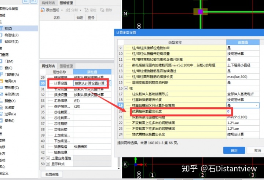Select 柱(Z) in the component tree
Image resolution: width=264 pixels, height=180 pixels.
8,28
